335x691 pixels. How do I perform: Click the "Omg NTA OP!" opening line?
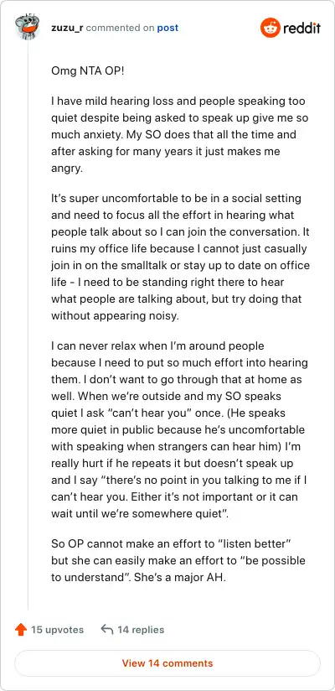pos(88,71)
